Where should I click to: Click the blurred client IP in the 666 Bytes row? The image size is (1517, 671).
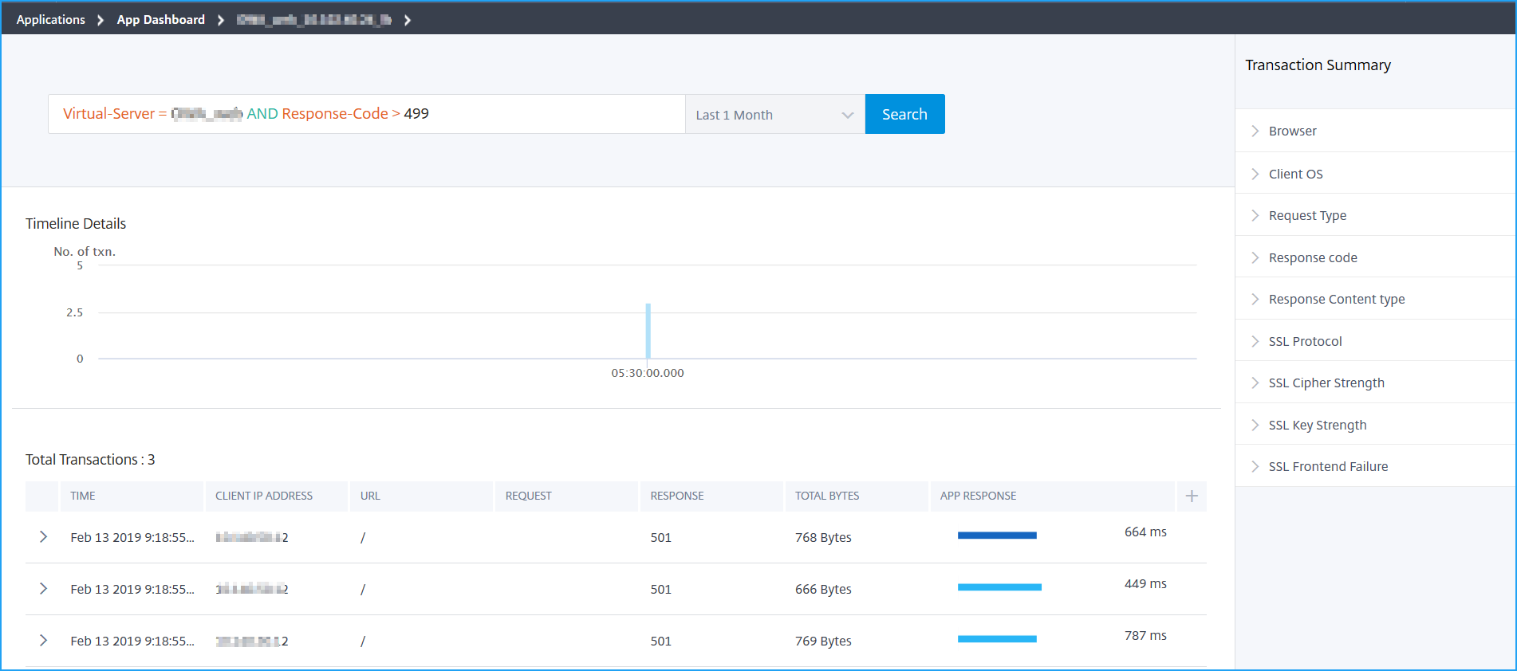[x=252, y=589]
